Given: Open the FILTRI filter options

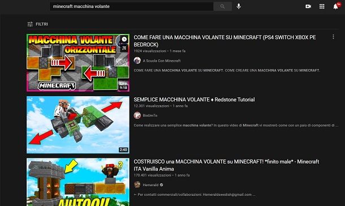Looking at the screenshot, I should coord(37,24).
